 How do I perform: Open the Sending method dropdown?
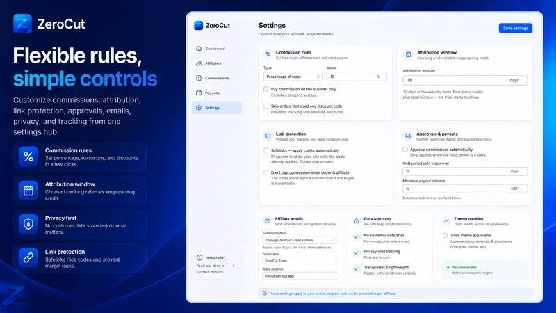coord(300,240)
